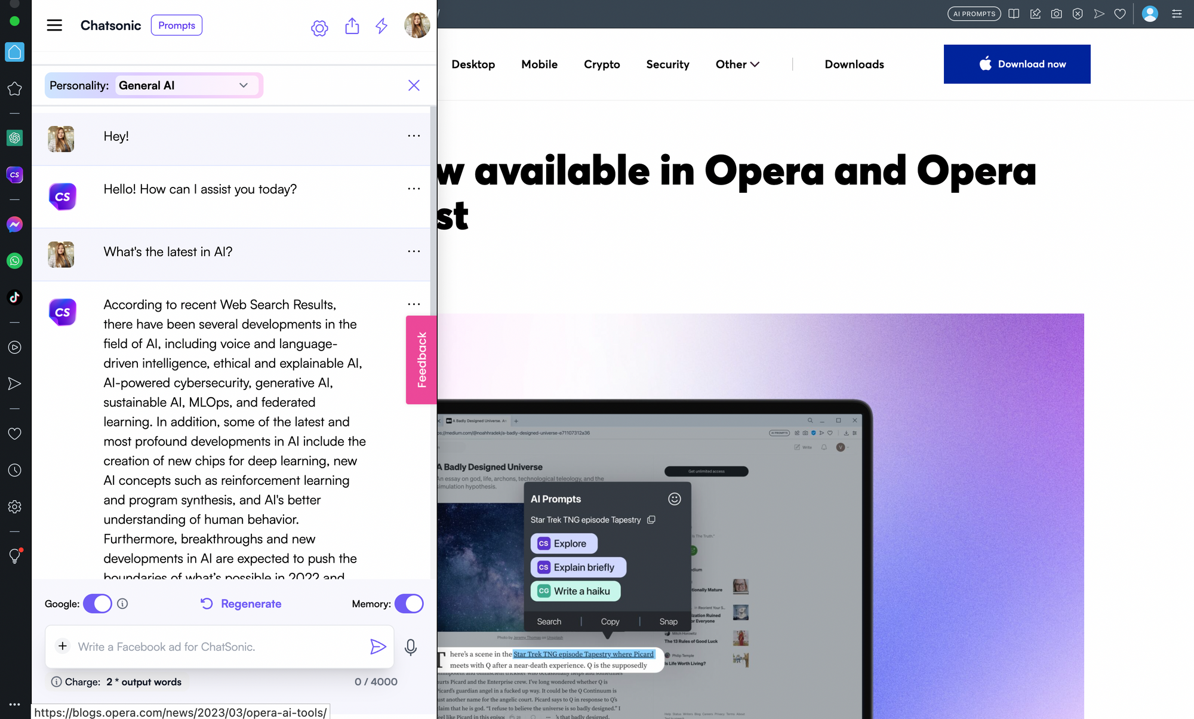
Task: Open WhatsApp in the sidebar
Action: pos(14,261)
